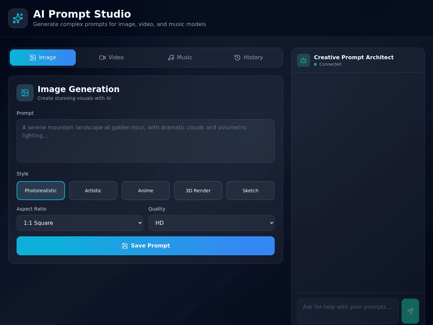Click the Quality label
Screen dimensions: 433x325
click(x=157, y=209)
